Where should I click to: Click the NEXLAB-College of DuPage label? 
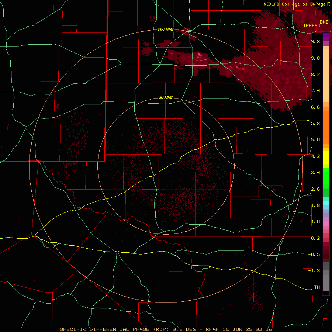coord(295,4)
